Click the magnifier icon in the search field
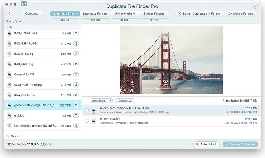Viewport: 265px width, 158px height. tap(8, 136)
